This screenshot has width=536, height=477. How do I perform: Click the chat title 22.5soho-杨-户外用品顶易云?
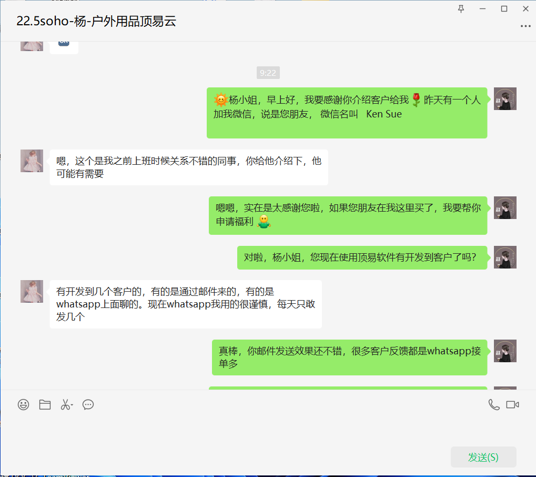[96, 22]
